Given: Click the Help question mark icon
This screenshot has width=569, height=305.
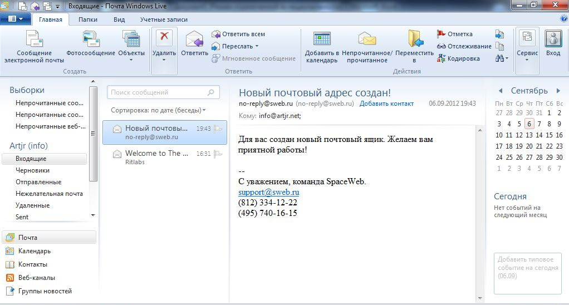Looking at the screenshot, I should pyautogui.click(x=565, y=19).
